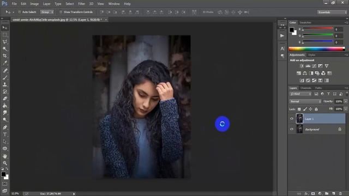
Task: Select the Healing Brush tool
Action: [5, 70]
